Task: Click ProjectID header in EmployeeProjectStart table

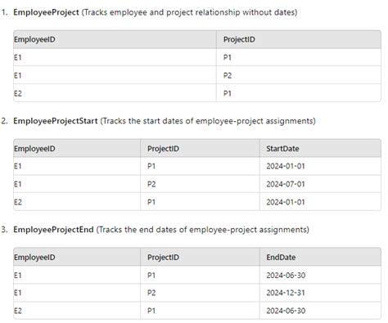Action: (x=163, y=149)
